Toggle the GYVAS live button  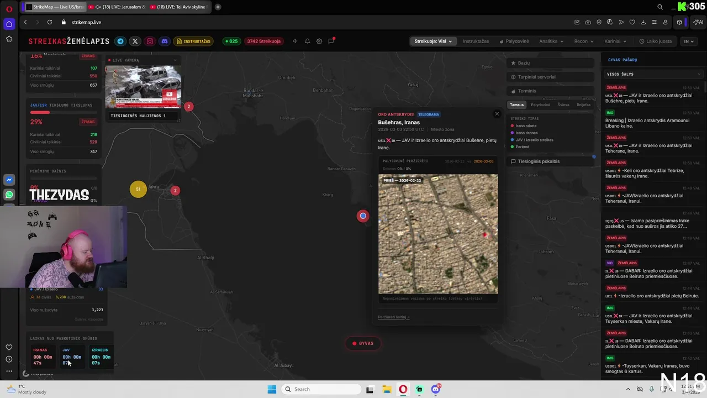(363, 343)
